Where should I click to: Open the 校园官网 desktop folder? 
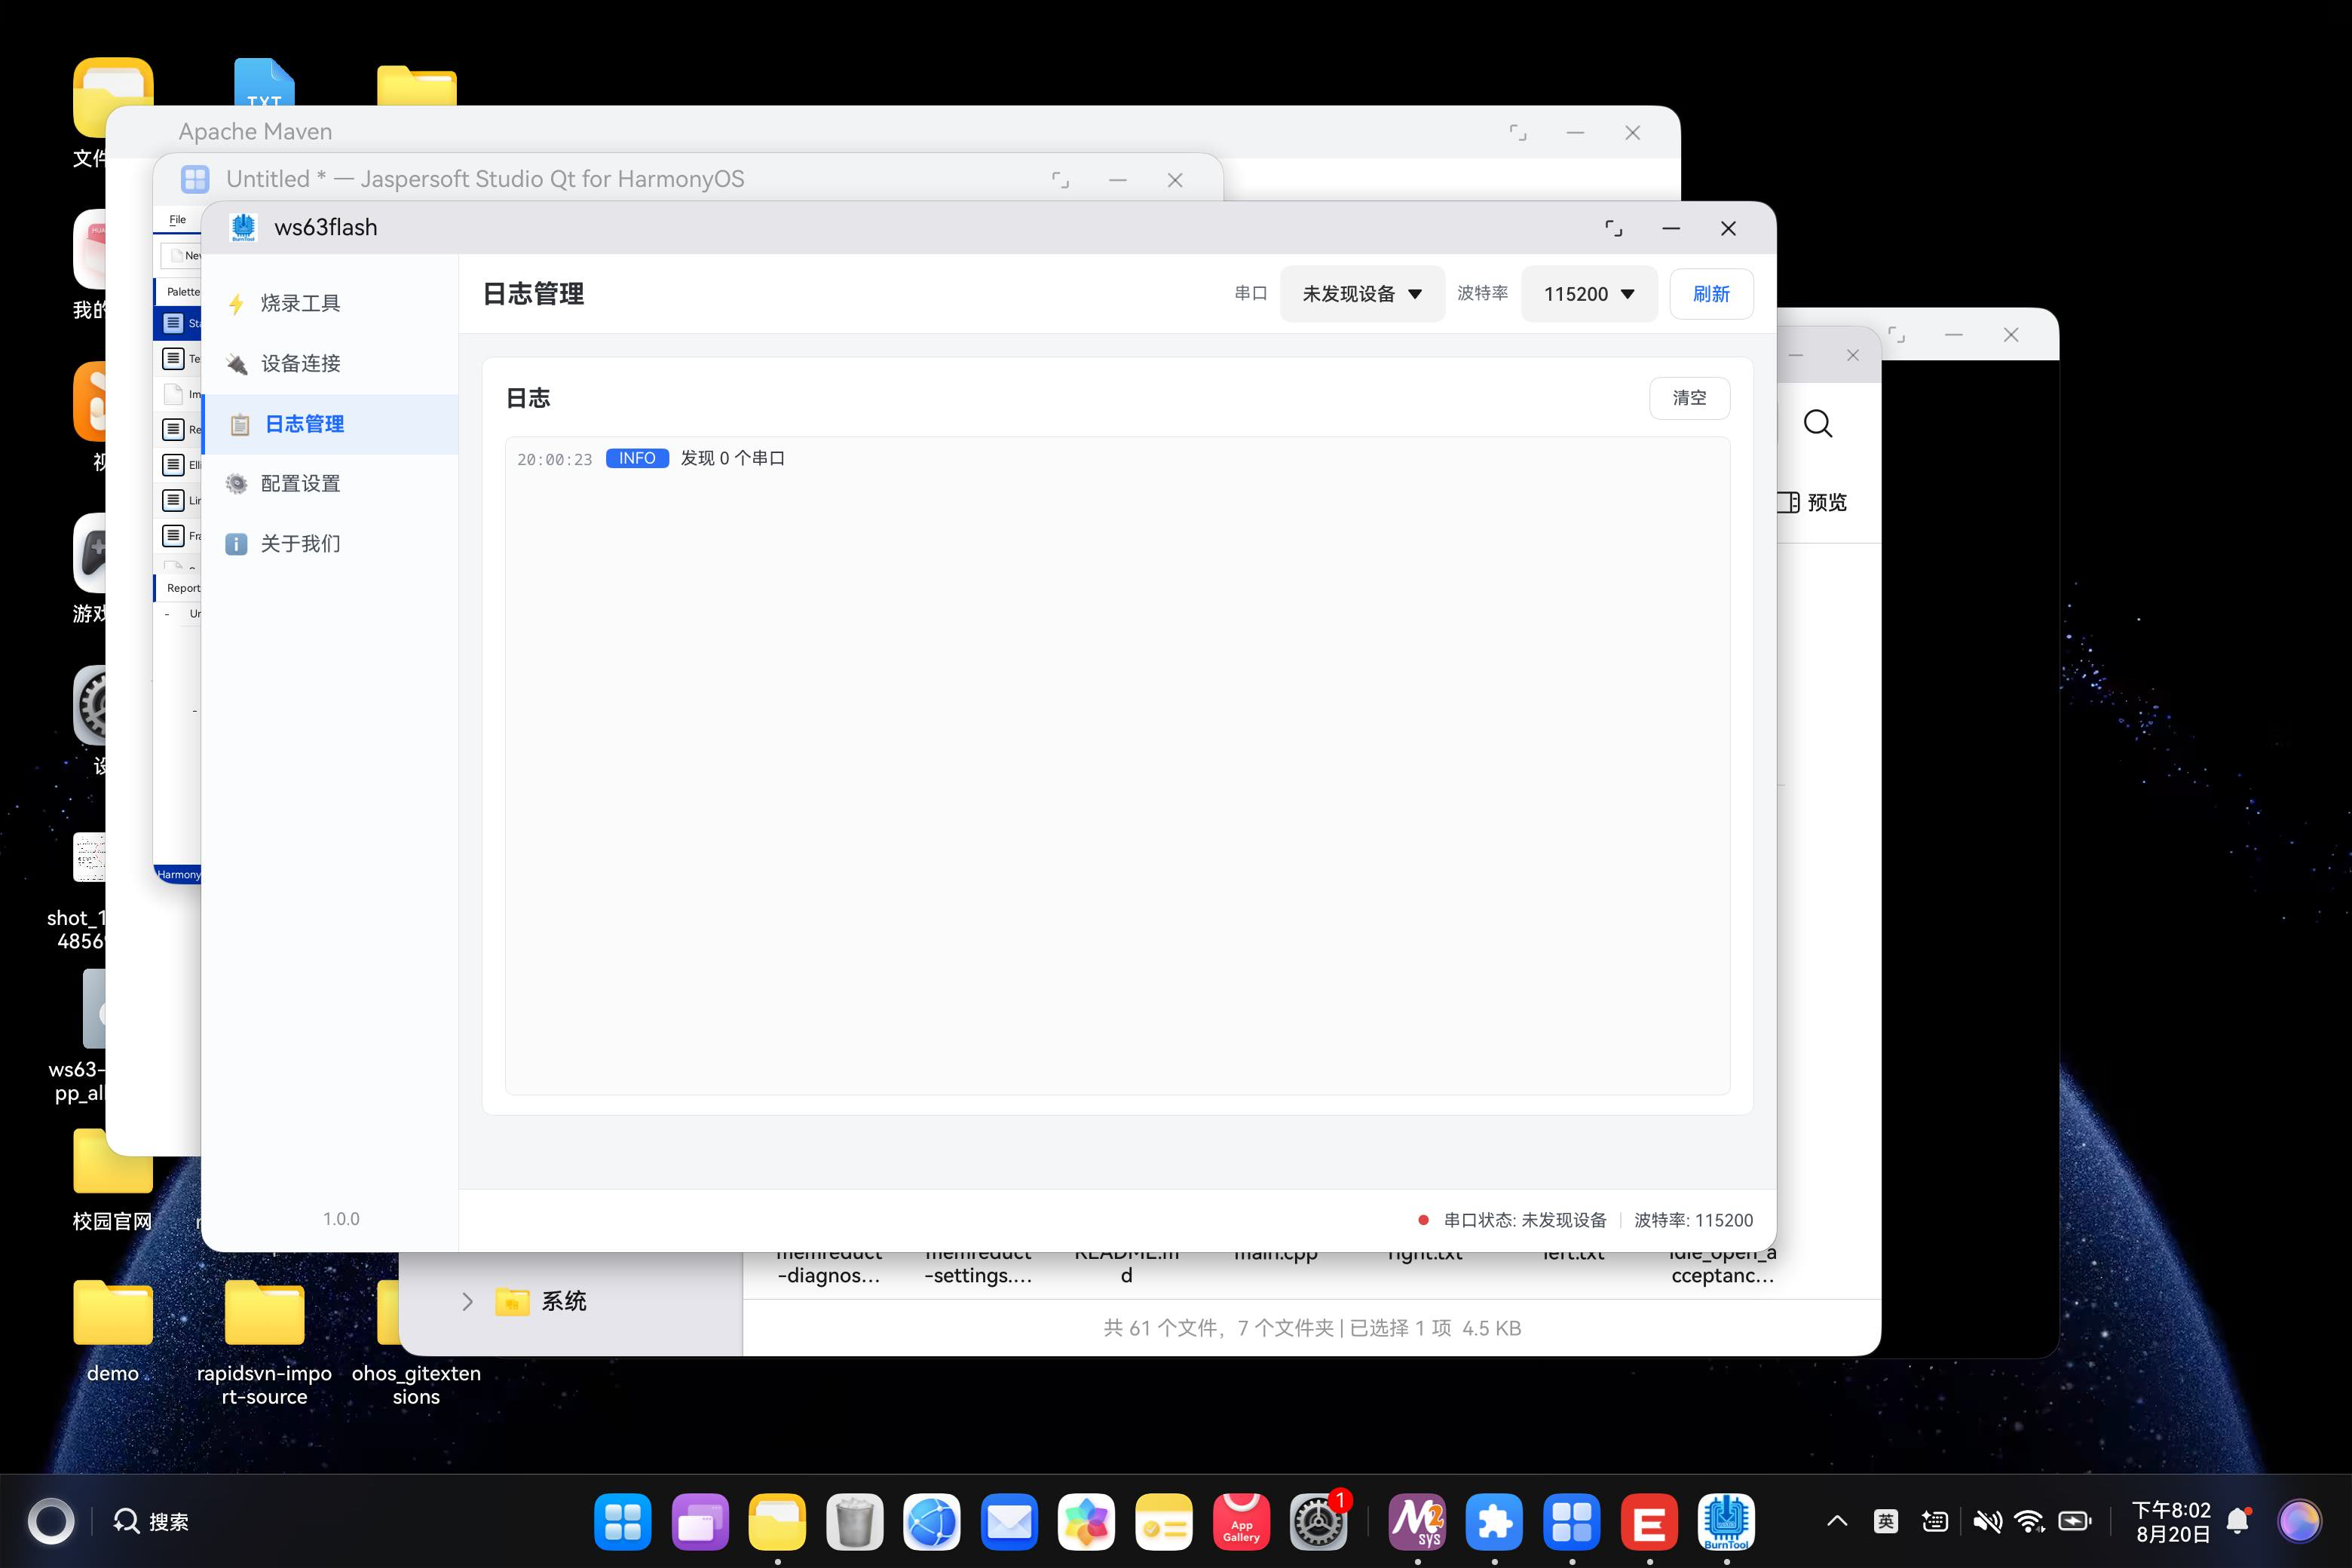pyautogui.click(x=112, y=1180)
